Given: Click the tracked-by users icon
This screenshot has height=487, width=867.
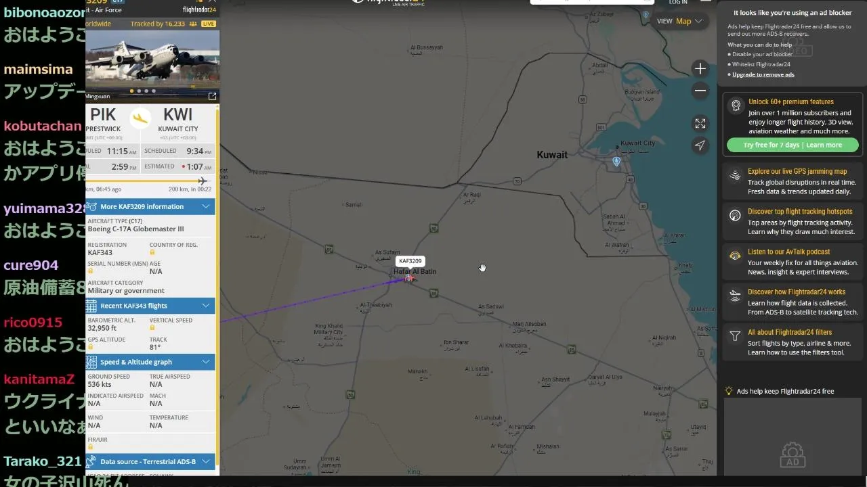Looking at the screenshot, I should point(193,24).
